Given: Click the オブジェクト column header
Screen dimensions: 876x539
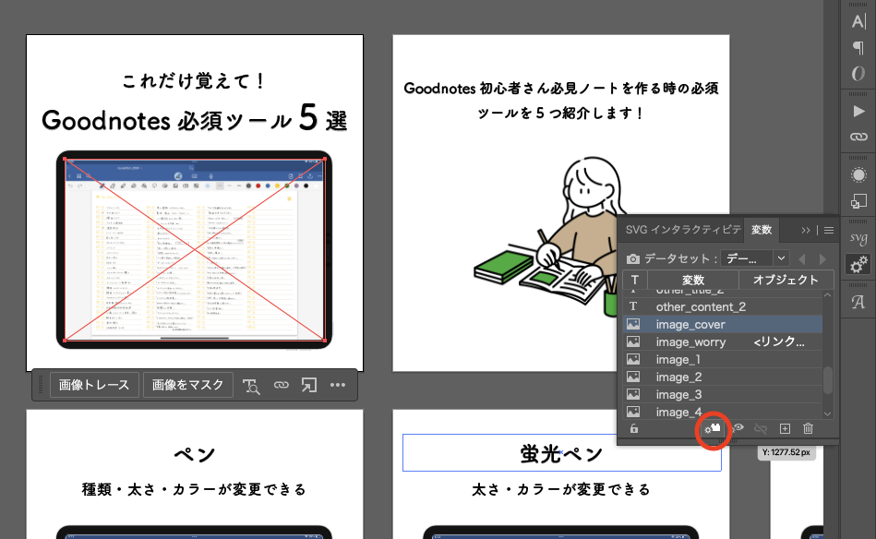Looking at the screenshot, I should [x=786, y=280].
